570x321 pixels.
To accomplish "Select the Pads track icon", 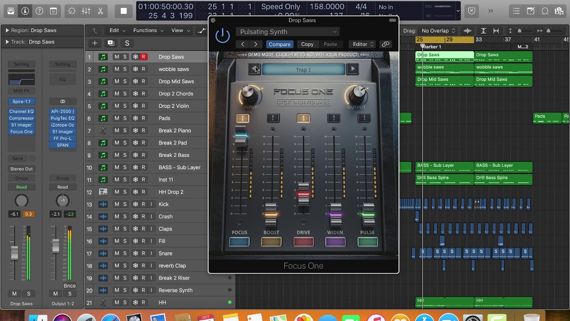I will pyautogui.click(x=103, y=118).
